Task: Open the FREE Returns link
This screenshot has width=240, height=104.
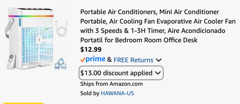Action: click(x=133, y=60)
